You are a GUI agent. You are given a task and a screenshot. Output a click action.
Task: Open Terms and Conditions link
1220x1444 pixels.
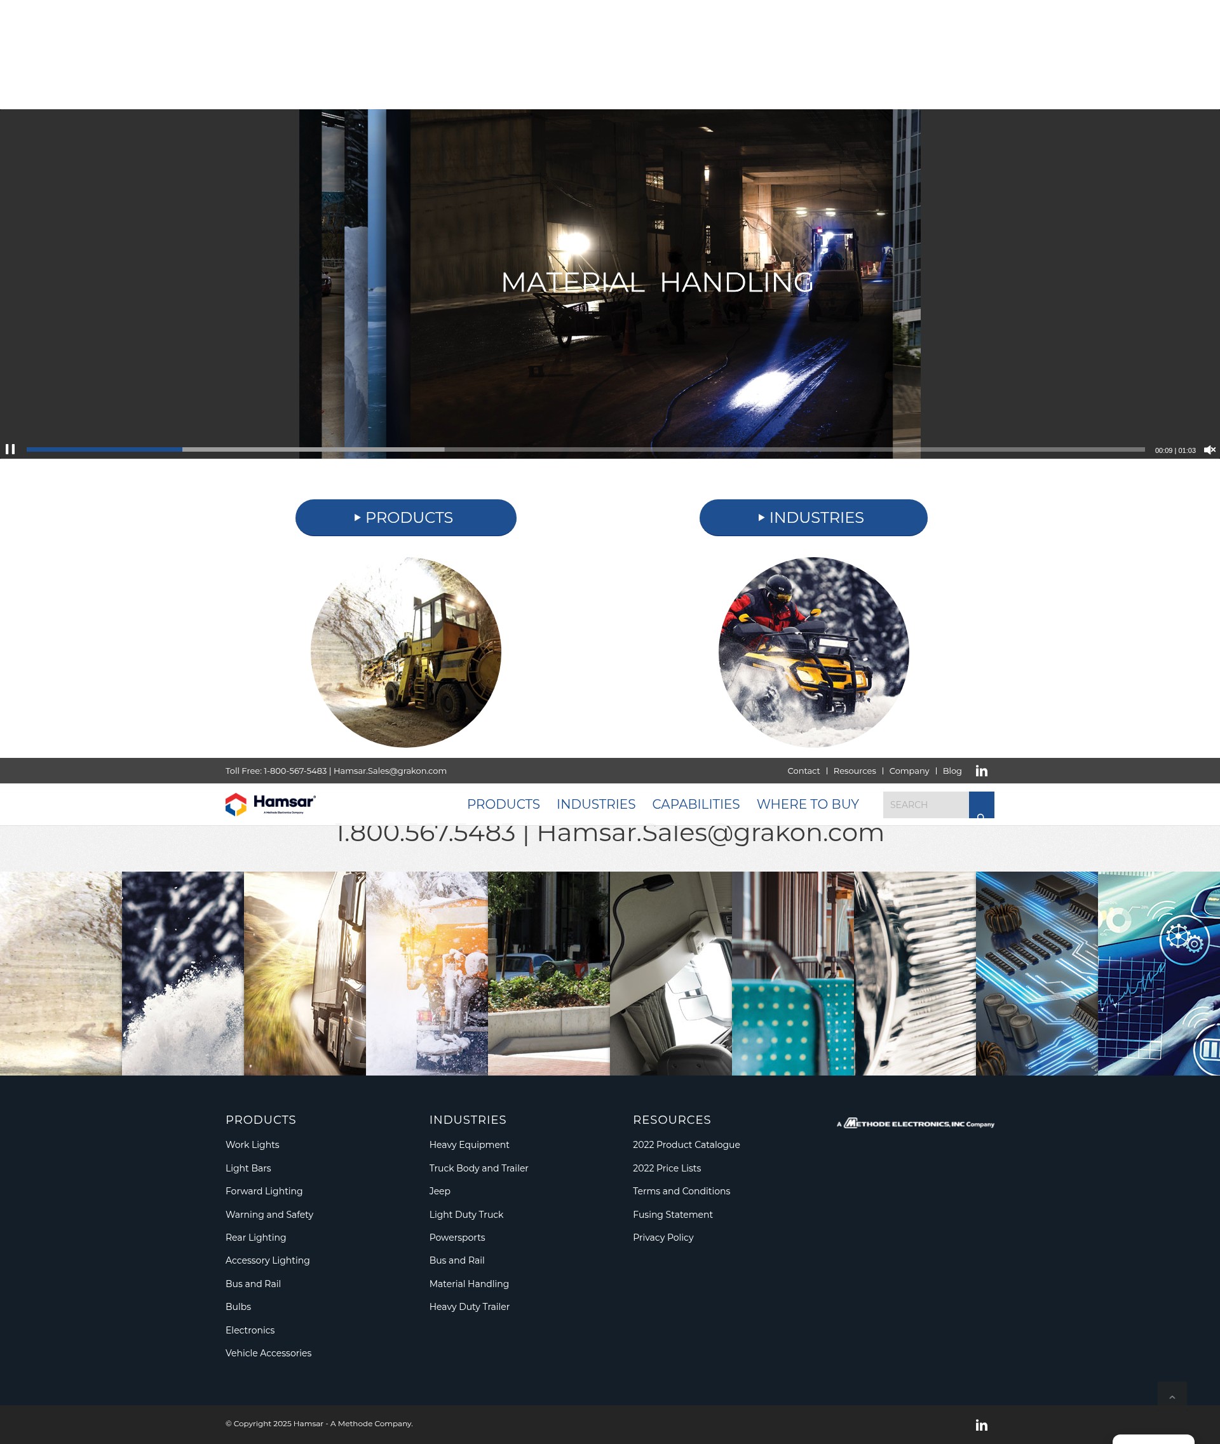coord(681,1191)
